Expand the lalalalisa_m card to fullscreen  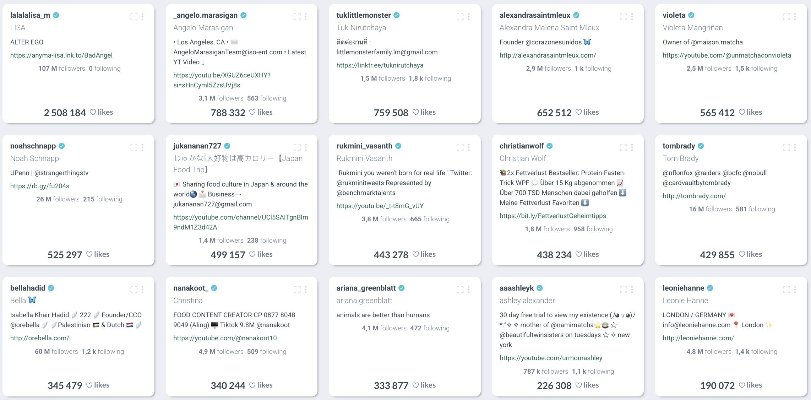[134, 16]
